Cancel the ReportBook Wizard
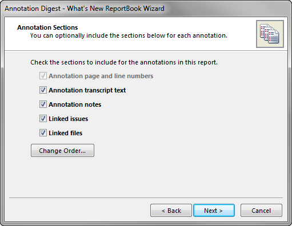The width and height of the screenshot is (292, 226). tap(261, 211)
